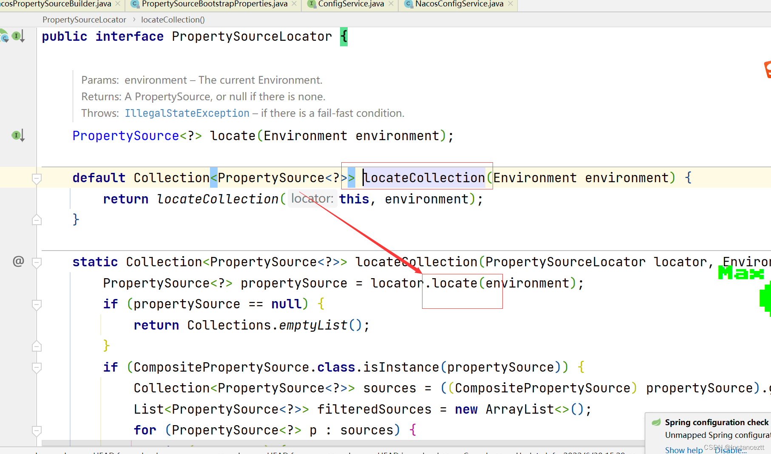Close the PropertySourceBootstrapProperties.java tab
Screen dimensions: 771x454
(294, 4)
